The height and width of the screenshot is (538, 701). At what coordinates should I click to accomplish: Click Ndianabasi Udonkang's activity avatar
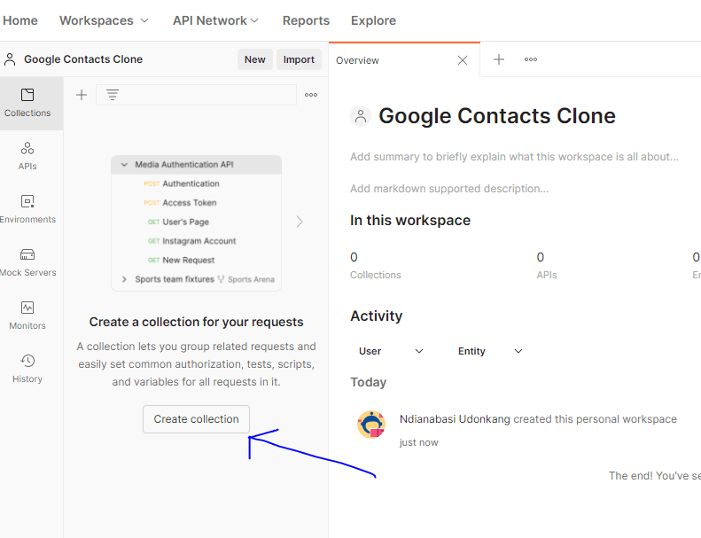(371, 425)
